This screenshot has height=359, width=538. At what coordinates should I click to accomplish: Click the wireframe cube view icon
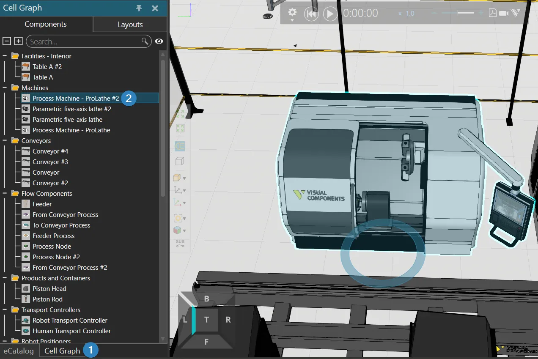click(x=180, y=161)
